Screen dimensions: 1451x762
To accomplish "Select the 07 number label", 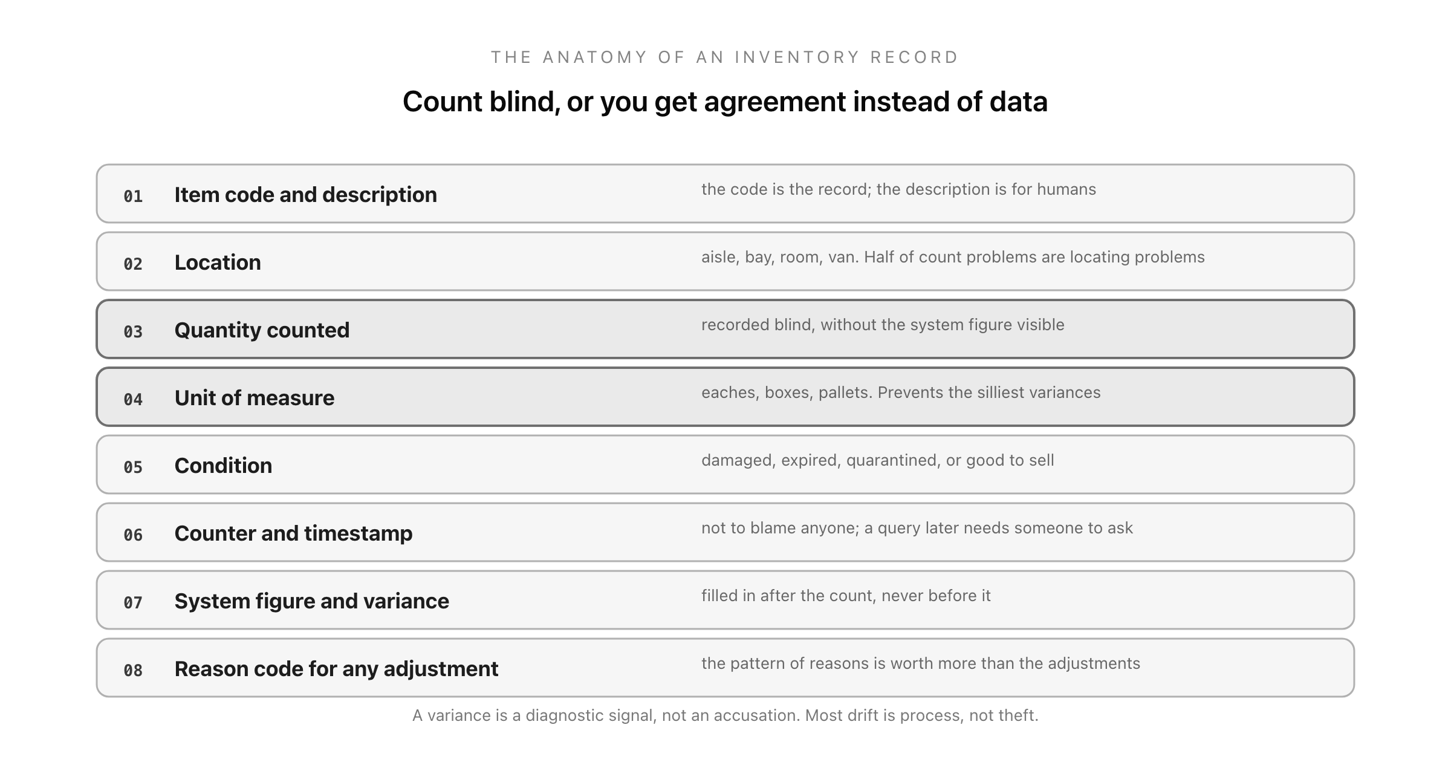I will tap(133, 602).
